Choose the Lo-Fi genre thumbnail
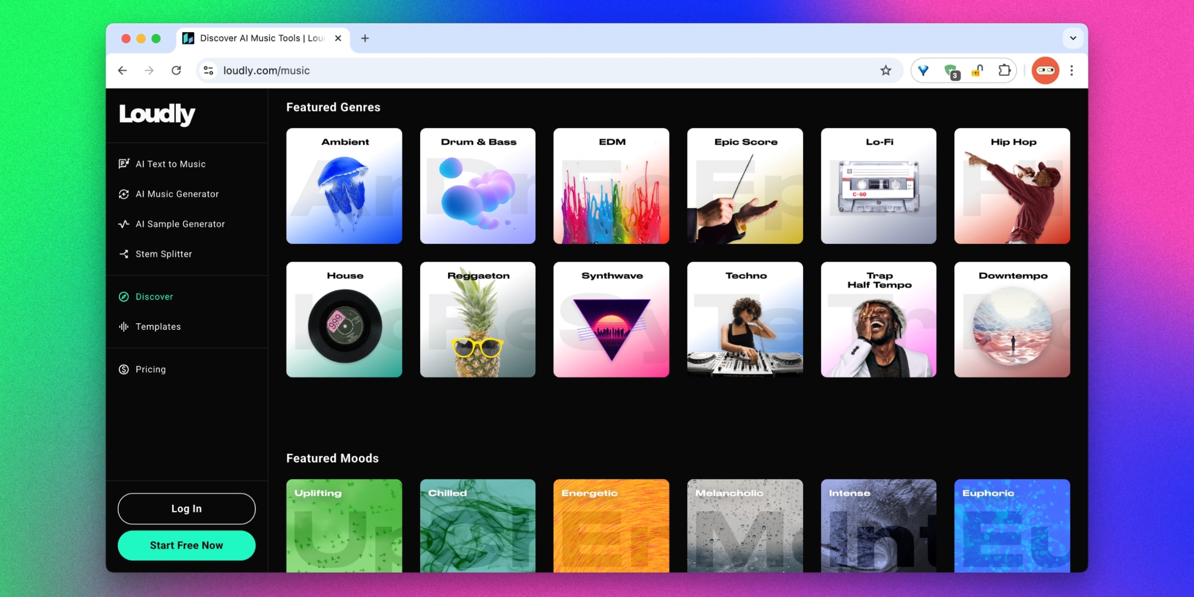This screenshot has height=597, width=1194. (878, 186)
